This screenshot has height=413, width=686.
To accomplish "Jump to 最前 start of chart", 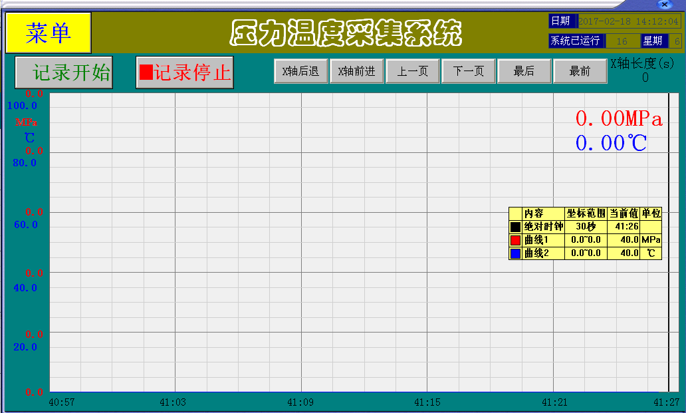I will (x=580, y=71).
